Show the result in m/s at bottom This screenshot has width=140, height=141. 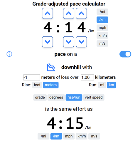pos(94,136)
